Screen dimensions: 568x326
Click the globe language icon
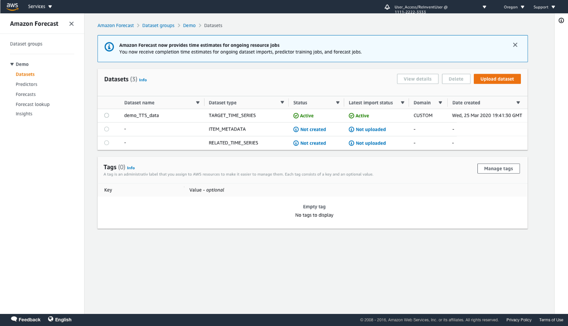[51, 319]
